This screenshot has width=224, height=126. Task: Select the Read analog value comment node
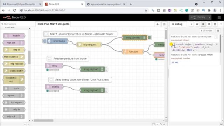[80, 80]
